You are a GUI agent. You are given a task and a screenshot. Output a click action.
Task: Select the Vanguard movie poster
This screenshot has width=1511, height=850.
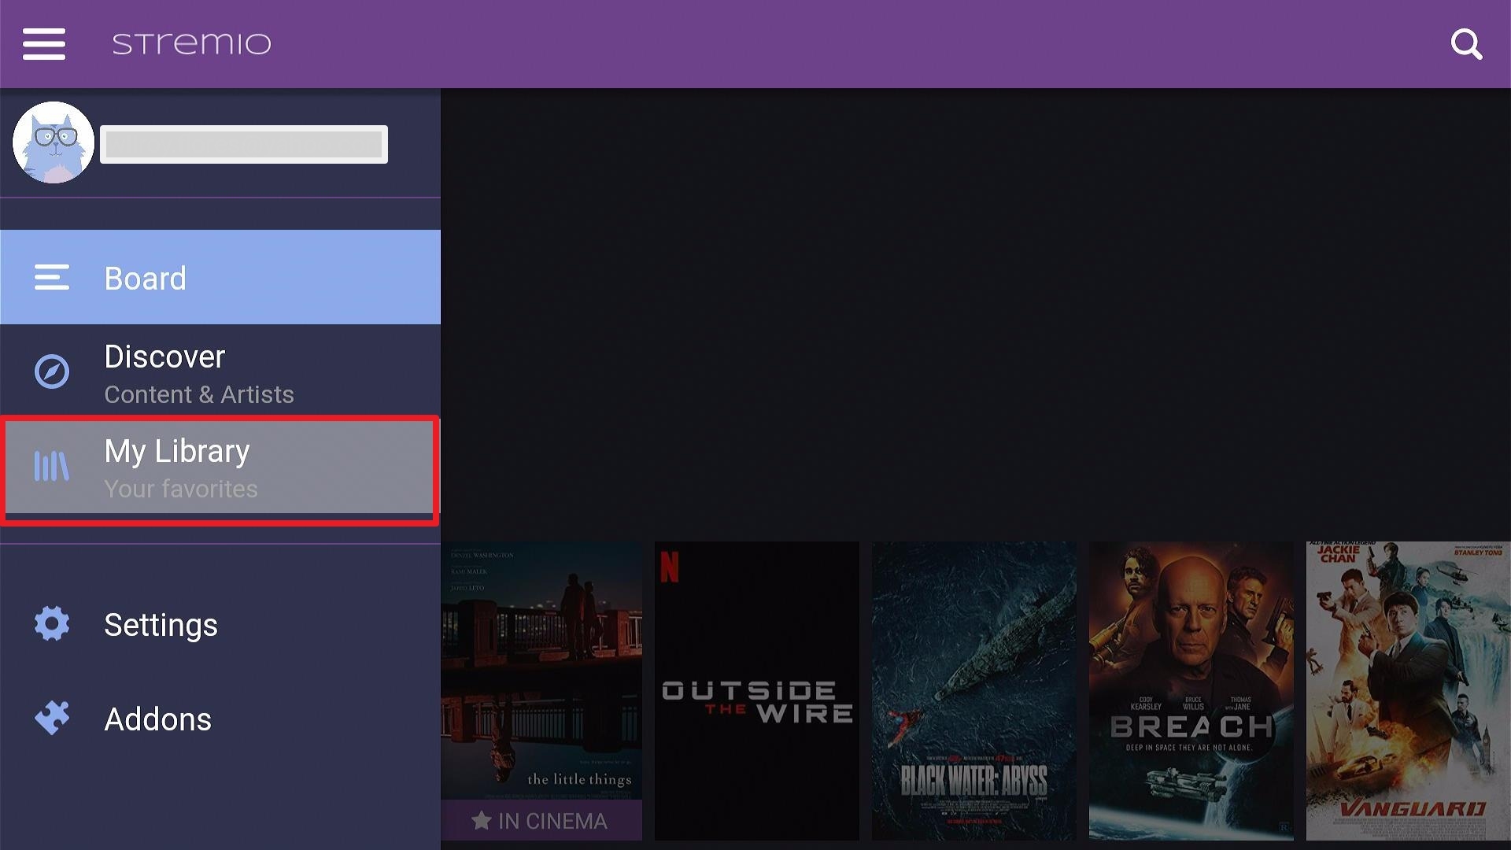(1409, 691)
